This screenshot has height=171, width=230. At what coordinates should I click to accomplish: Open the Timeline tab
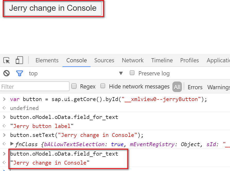coord(162,61)
